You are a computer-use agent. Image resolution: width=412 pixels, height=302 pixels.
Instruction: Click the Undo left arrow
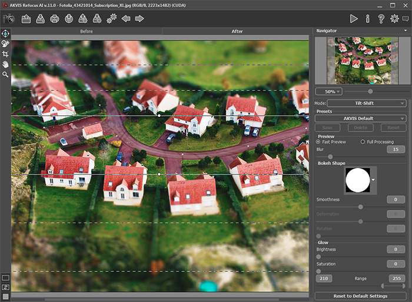tap(126, 19)
